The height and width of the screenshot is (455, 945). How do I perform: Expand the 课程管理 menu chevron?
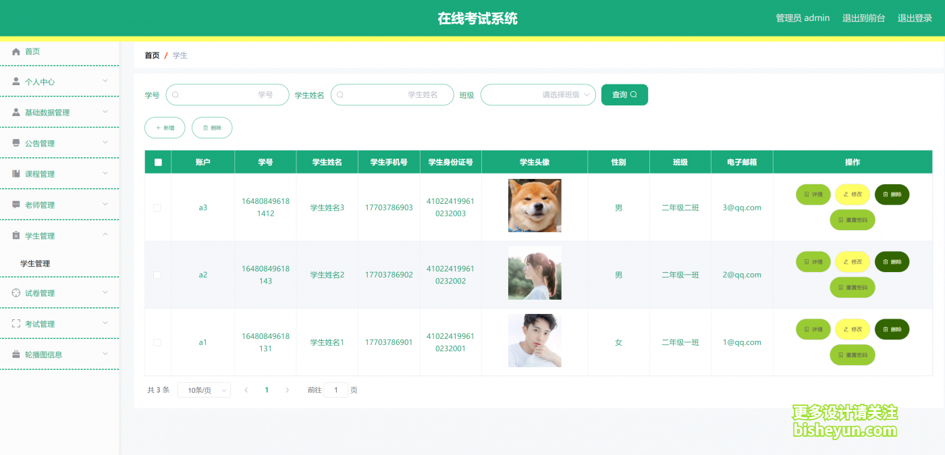105,173
